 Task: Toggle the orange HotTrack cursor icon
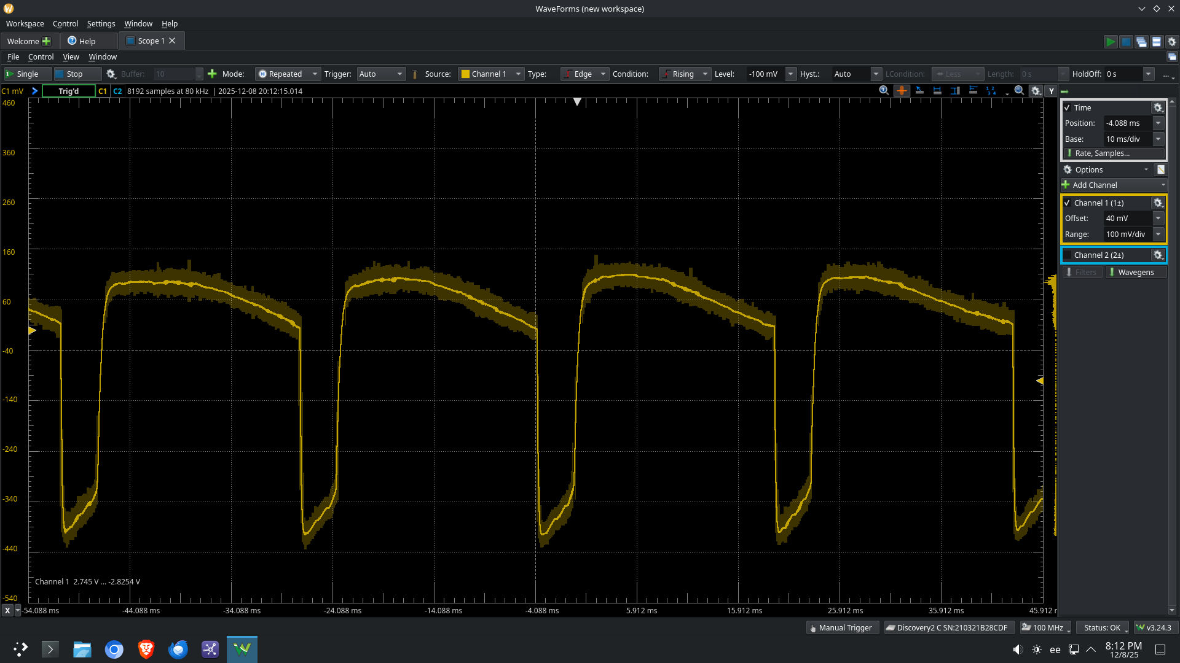coord(902,91)
